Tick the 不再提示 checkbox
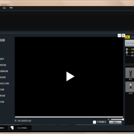The image size is (134, 134). (95, 122)
